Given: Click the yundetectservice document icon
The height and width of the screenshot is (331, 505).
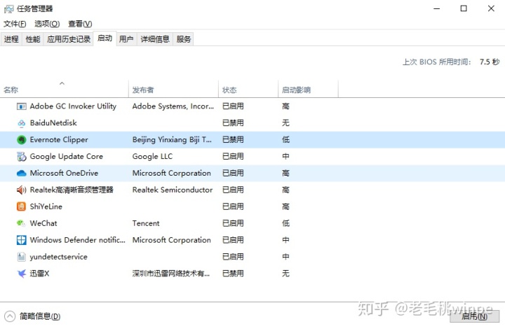Looking at the screenshot, I should (22, 257).
